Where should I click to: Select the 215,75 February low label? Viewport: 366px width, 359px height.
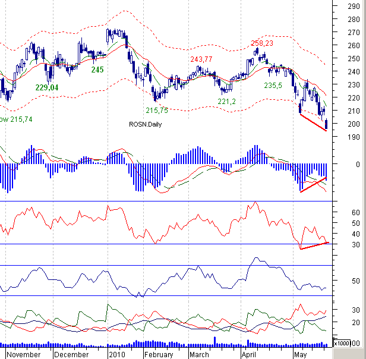(157, 111)
